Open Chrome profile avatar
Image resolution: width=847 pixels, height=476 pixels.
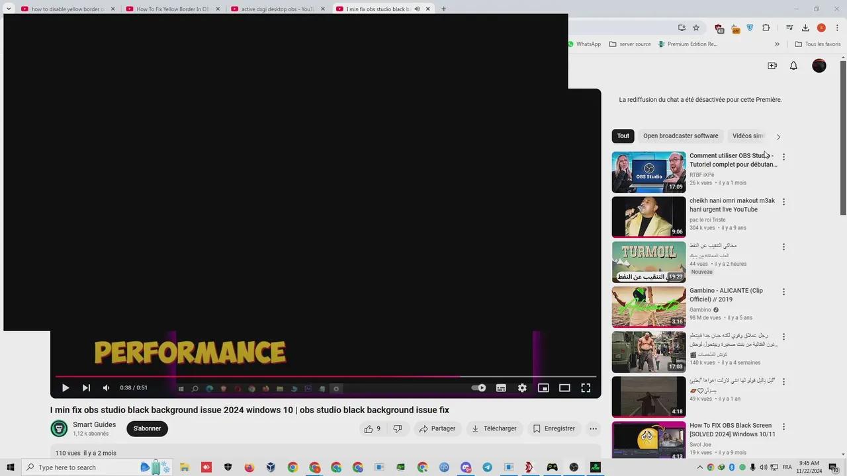[x=821, y=28]
